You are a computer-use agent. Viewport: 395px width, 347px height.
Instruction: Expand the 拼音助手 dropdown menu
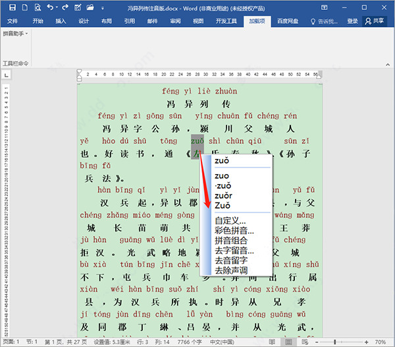(x=16, y=33)
